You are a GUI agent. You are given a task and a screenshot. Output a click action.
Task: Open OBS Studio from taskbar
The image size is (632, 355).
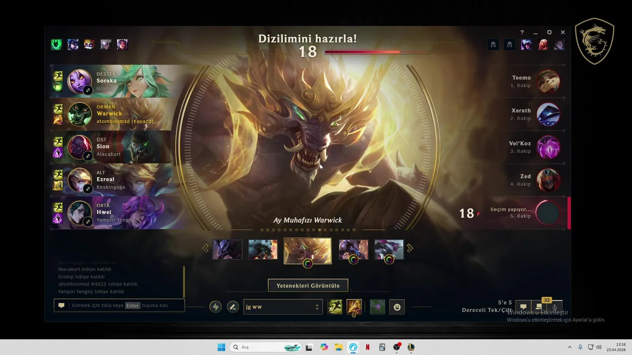[397, 347]
